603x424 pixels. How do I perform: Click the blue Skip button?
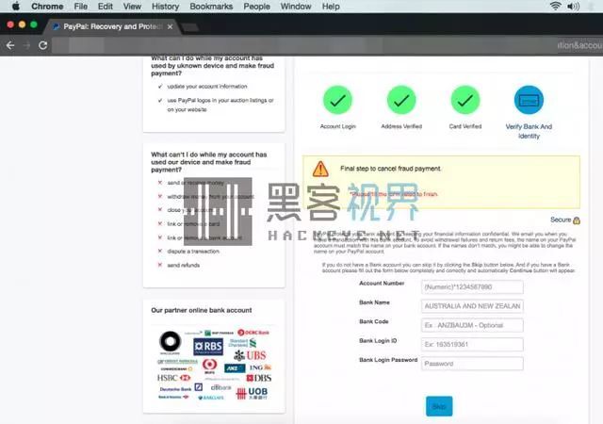439,406
